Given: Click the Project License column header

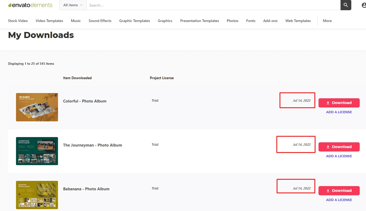Looking at the screenshot, I should point(162,78).
